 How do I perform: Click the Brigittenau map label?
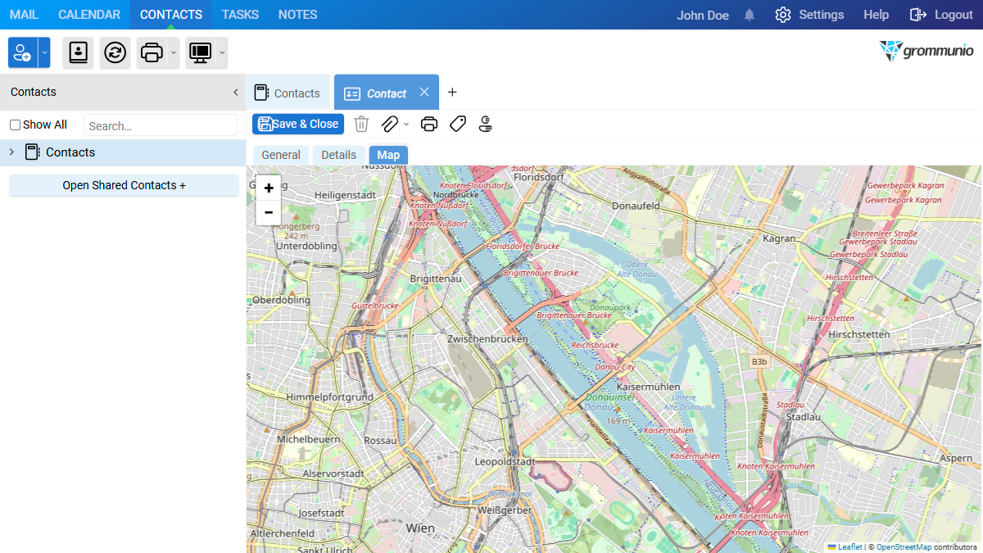pyautogui.click(x=436, y=279)
